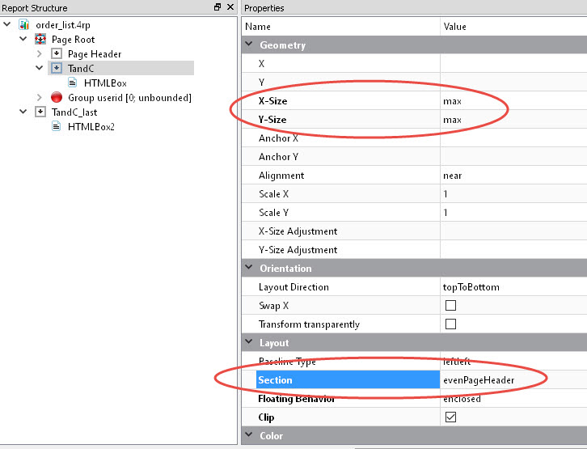Float the Report Structure panel
This screenshot has width=587, height=449.
217,7
